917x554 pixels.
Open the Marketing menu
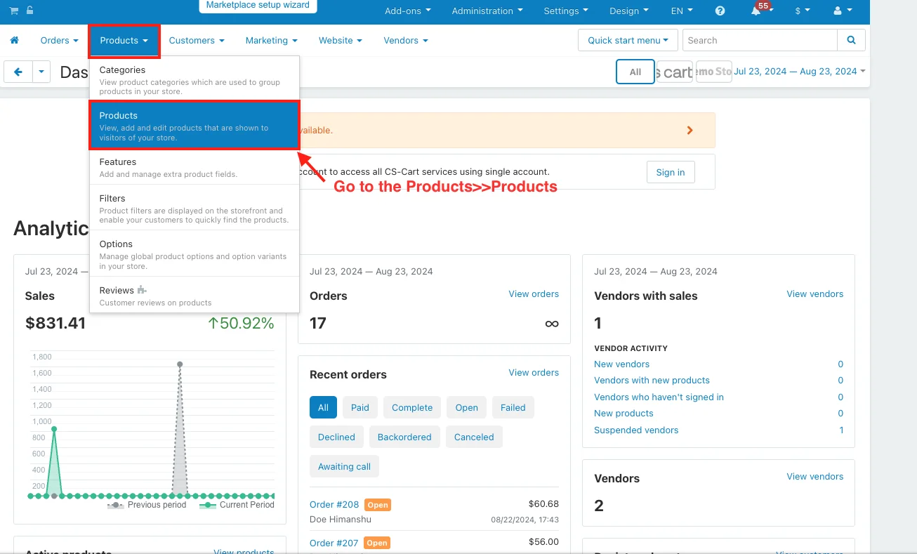point(271,41)
